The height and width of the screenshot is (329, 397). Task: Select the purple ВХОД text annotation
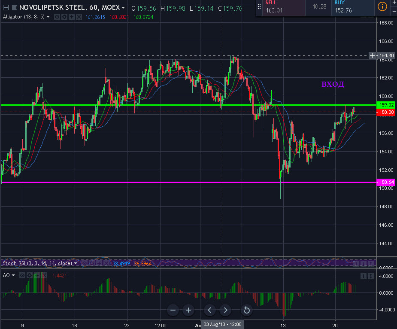[x=333, y=84]
